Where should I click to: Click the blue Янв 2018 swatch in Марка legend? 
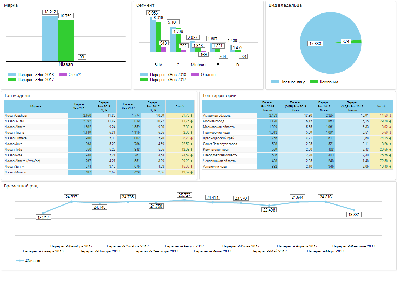point(12,75)
